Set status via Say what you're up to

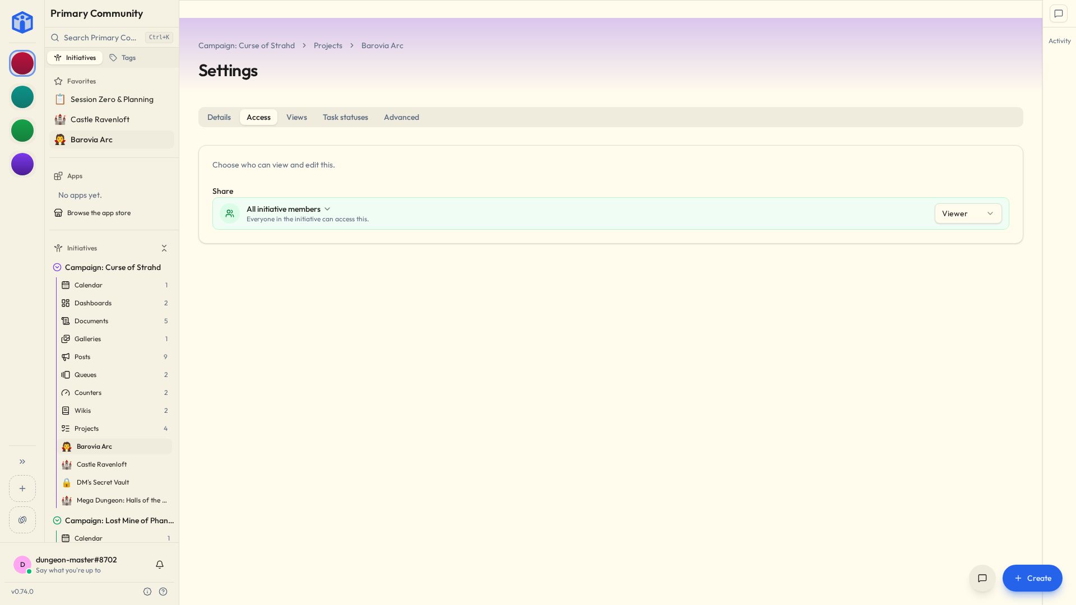point(68,570)
